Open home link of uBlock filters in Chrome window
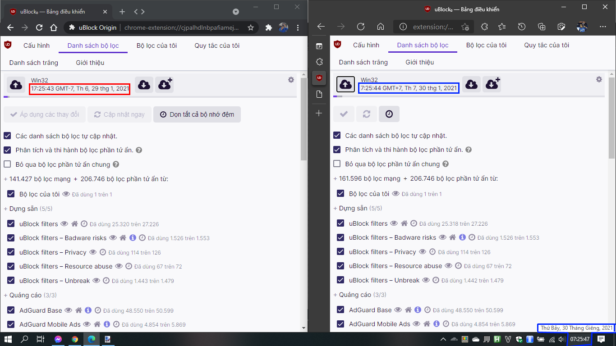The height and width of the screenshot is (346, 616). tap(74, 224)
